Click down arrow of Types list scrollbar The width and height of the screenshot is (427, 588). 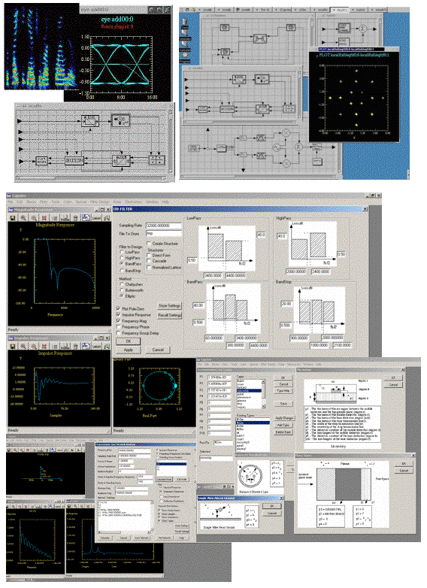[x=263, y=406]
